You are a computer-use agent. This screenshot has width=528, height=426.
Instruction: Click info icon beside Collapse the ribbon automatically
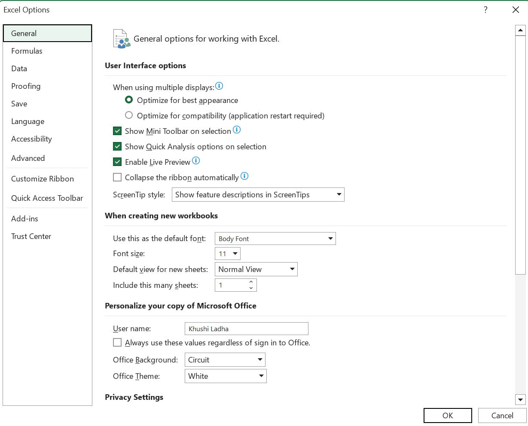point(244,176)
